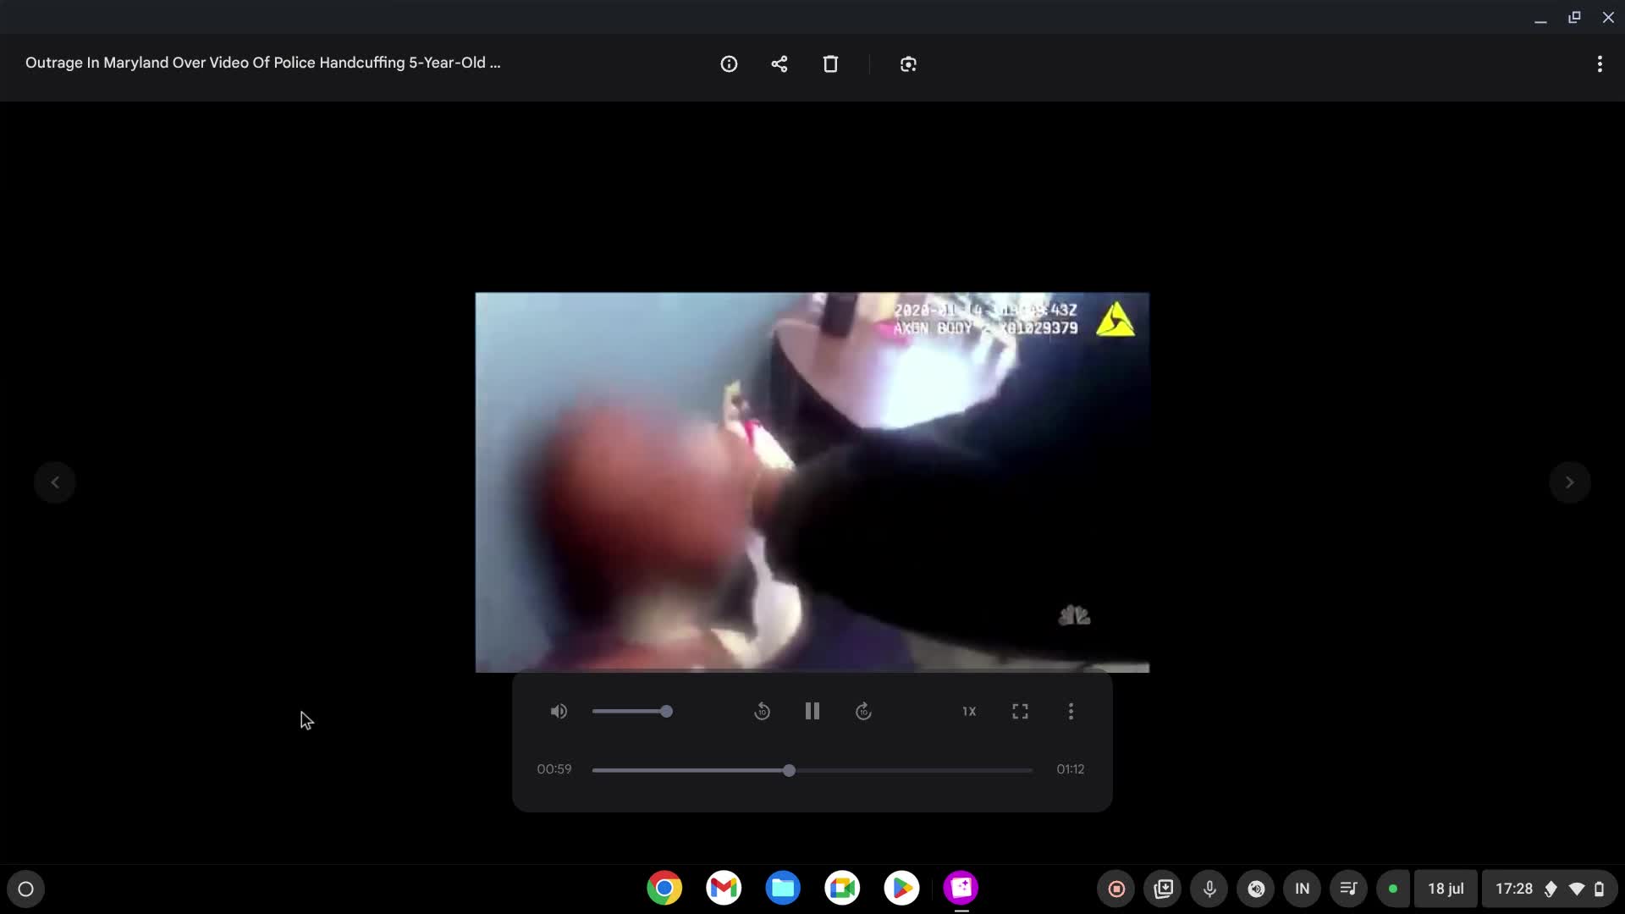Open the 18 jul calendar view
This screenshot has height=914, width=1625.
(x=1446, y=889)
